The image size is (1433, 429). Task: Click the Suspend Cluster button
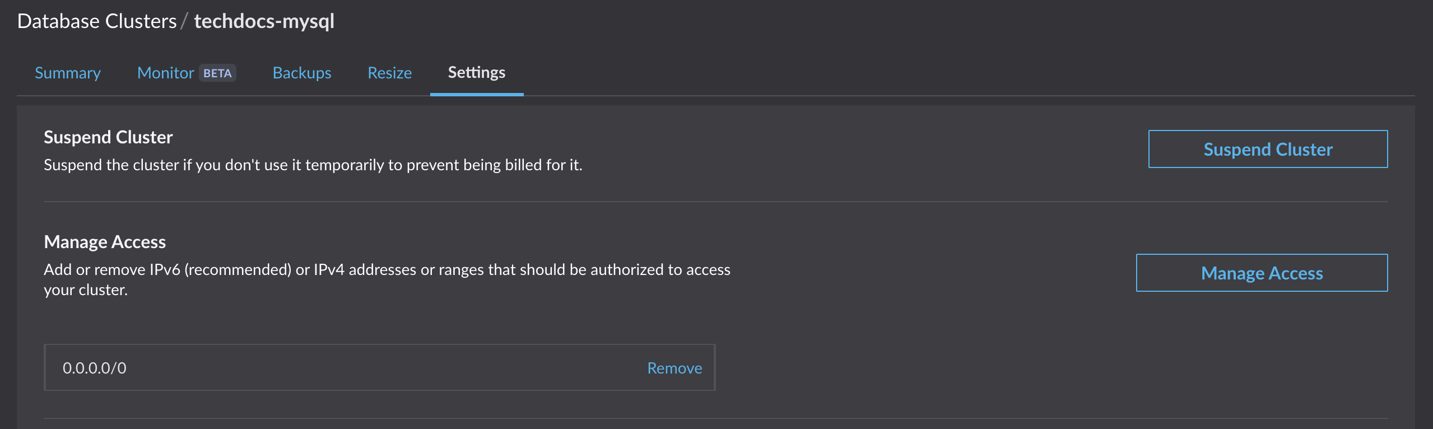pyautogui.click(x=1267, y=149)
